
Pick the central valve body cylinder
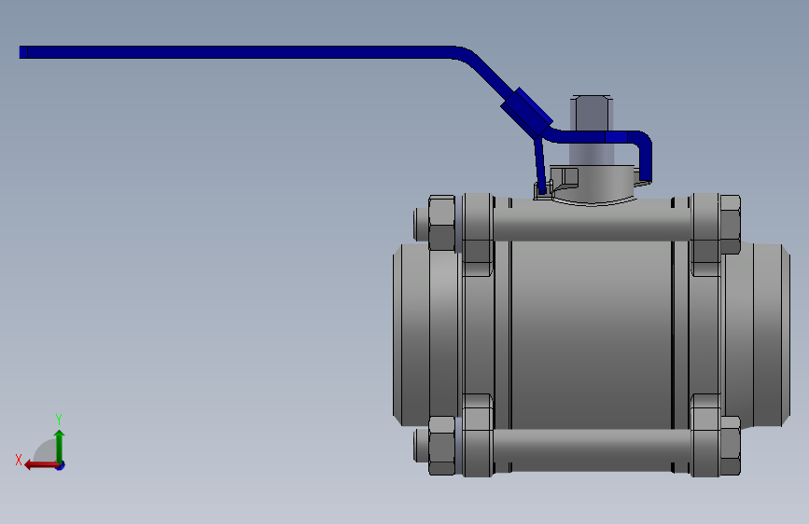click(x=592, y=334)
